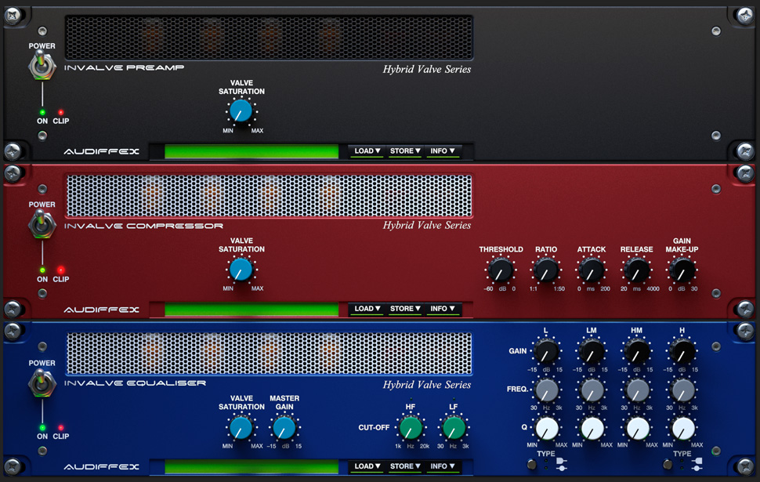Click the Compressor red CLIP indicator

point(60,270)
